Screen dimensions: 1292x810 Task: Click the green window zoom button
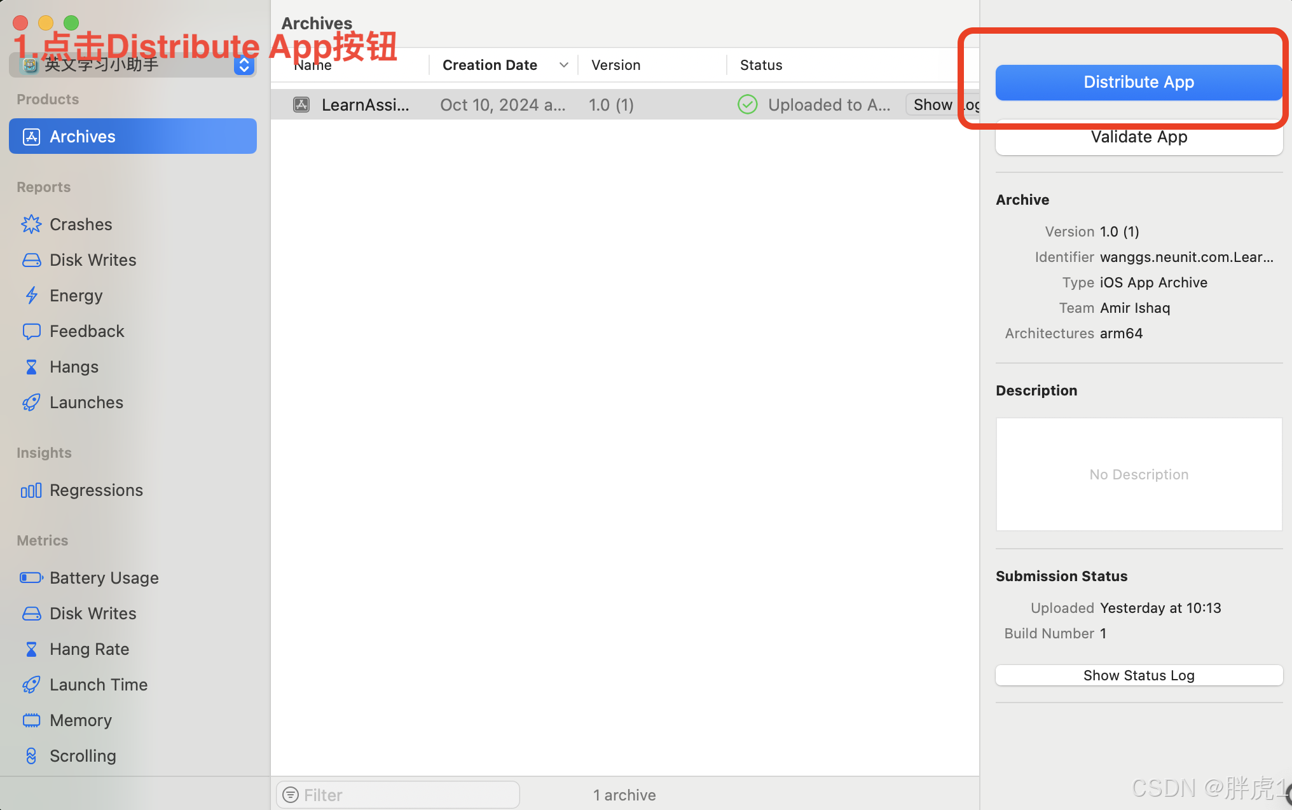click(x=71, y=23)
